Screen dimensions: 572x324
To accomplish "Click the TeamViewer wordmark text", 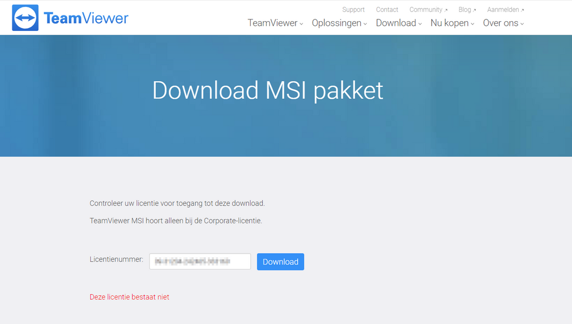I will (86, 18).
